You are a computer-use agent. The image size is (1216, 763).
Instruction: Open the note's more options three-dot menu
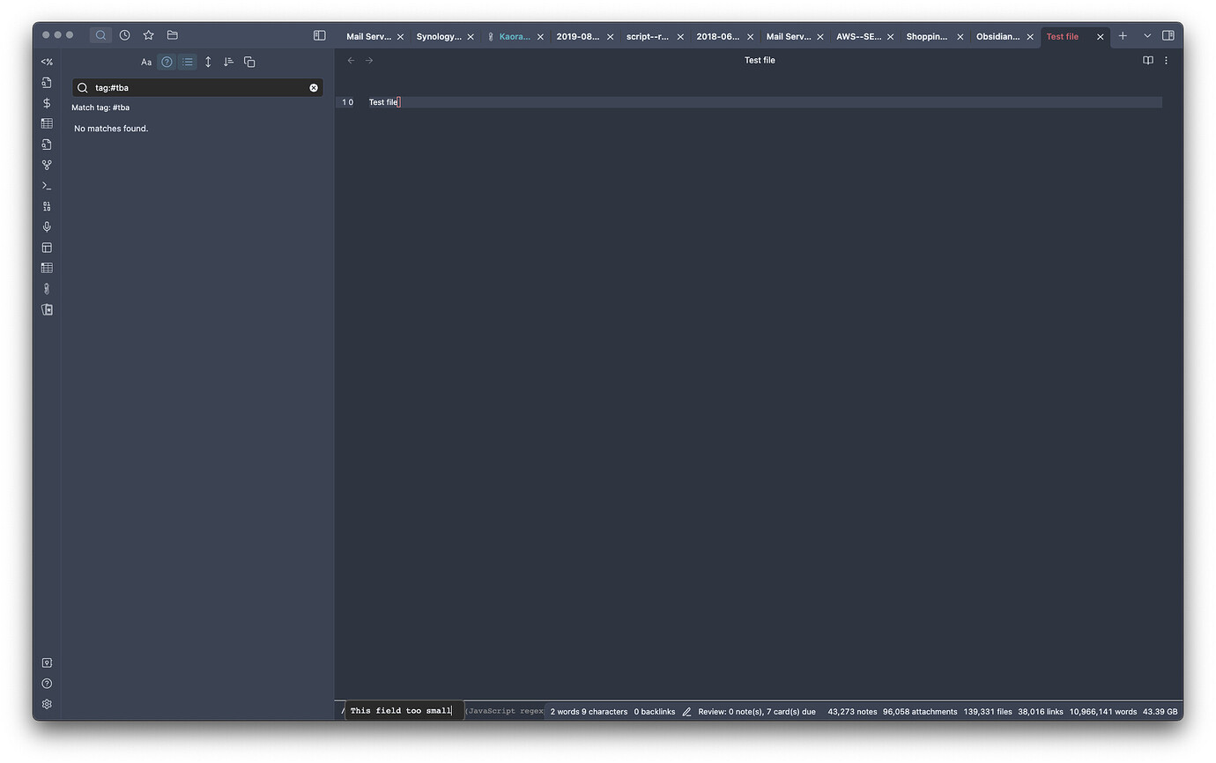pyautogui.click(x=1166, y=60)
